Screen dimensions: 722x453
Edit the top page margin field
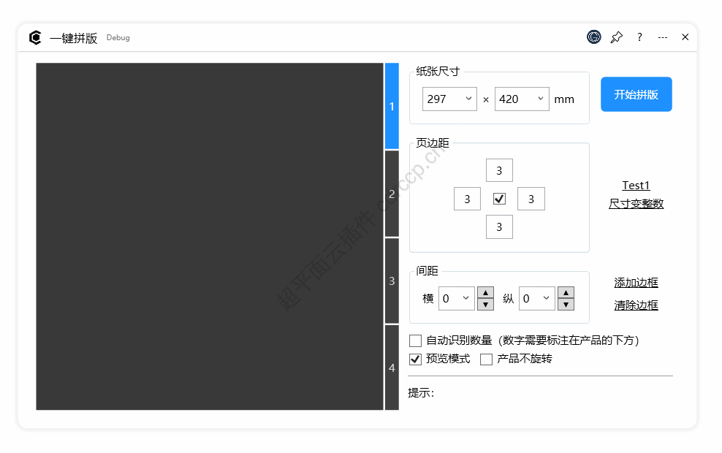pyautogui.click(x=499, y=171)
